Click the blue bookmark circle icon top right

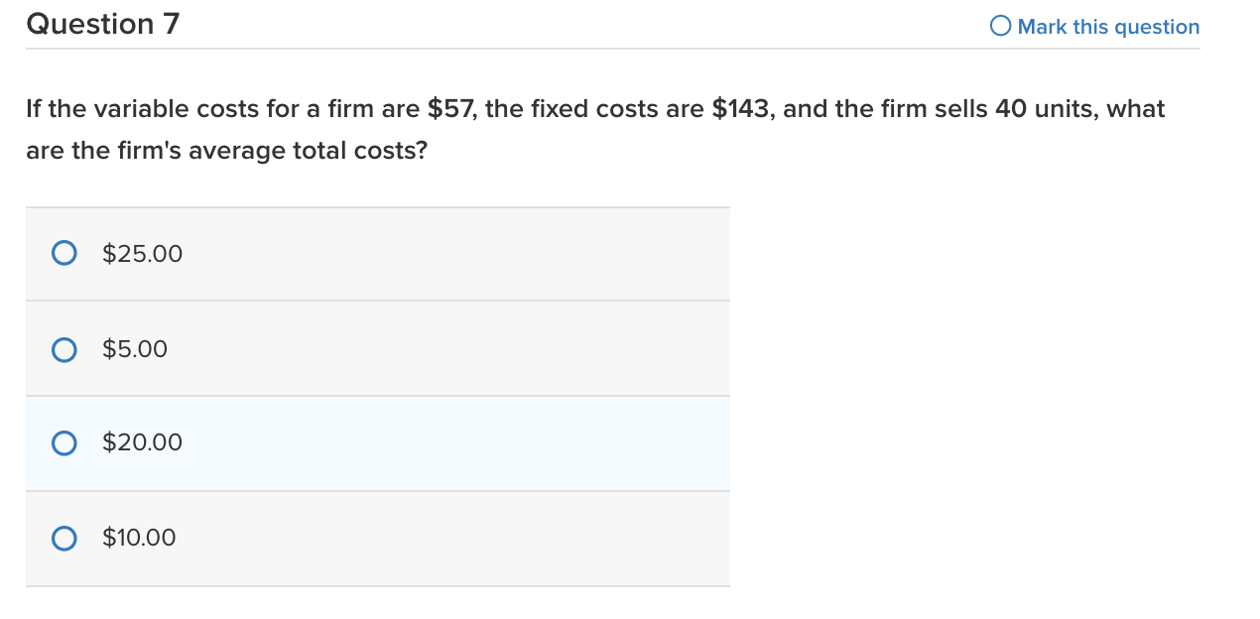pyautogui.click(x=999, y=25)
